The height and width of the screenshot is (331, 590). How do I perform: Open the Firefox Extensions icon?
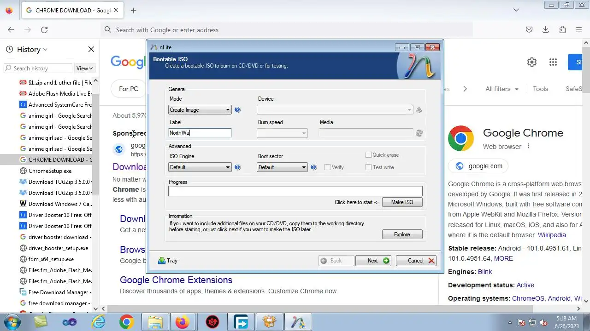[562, 29]
